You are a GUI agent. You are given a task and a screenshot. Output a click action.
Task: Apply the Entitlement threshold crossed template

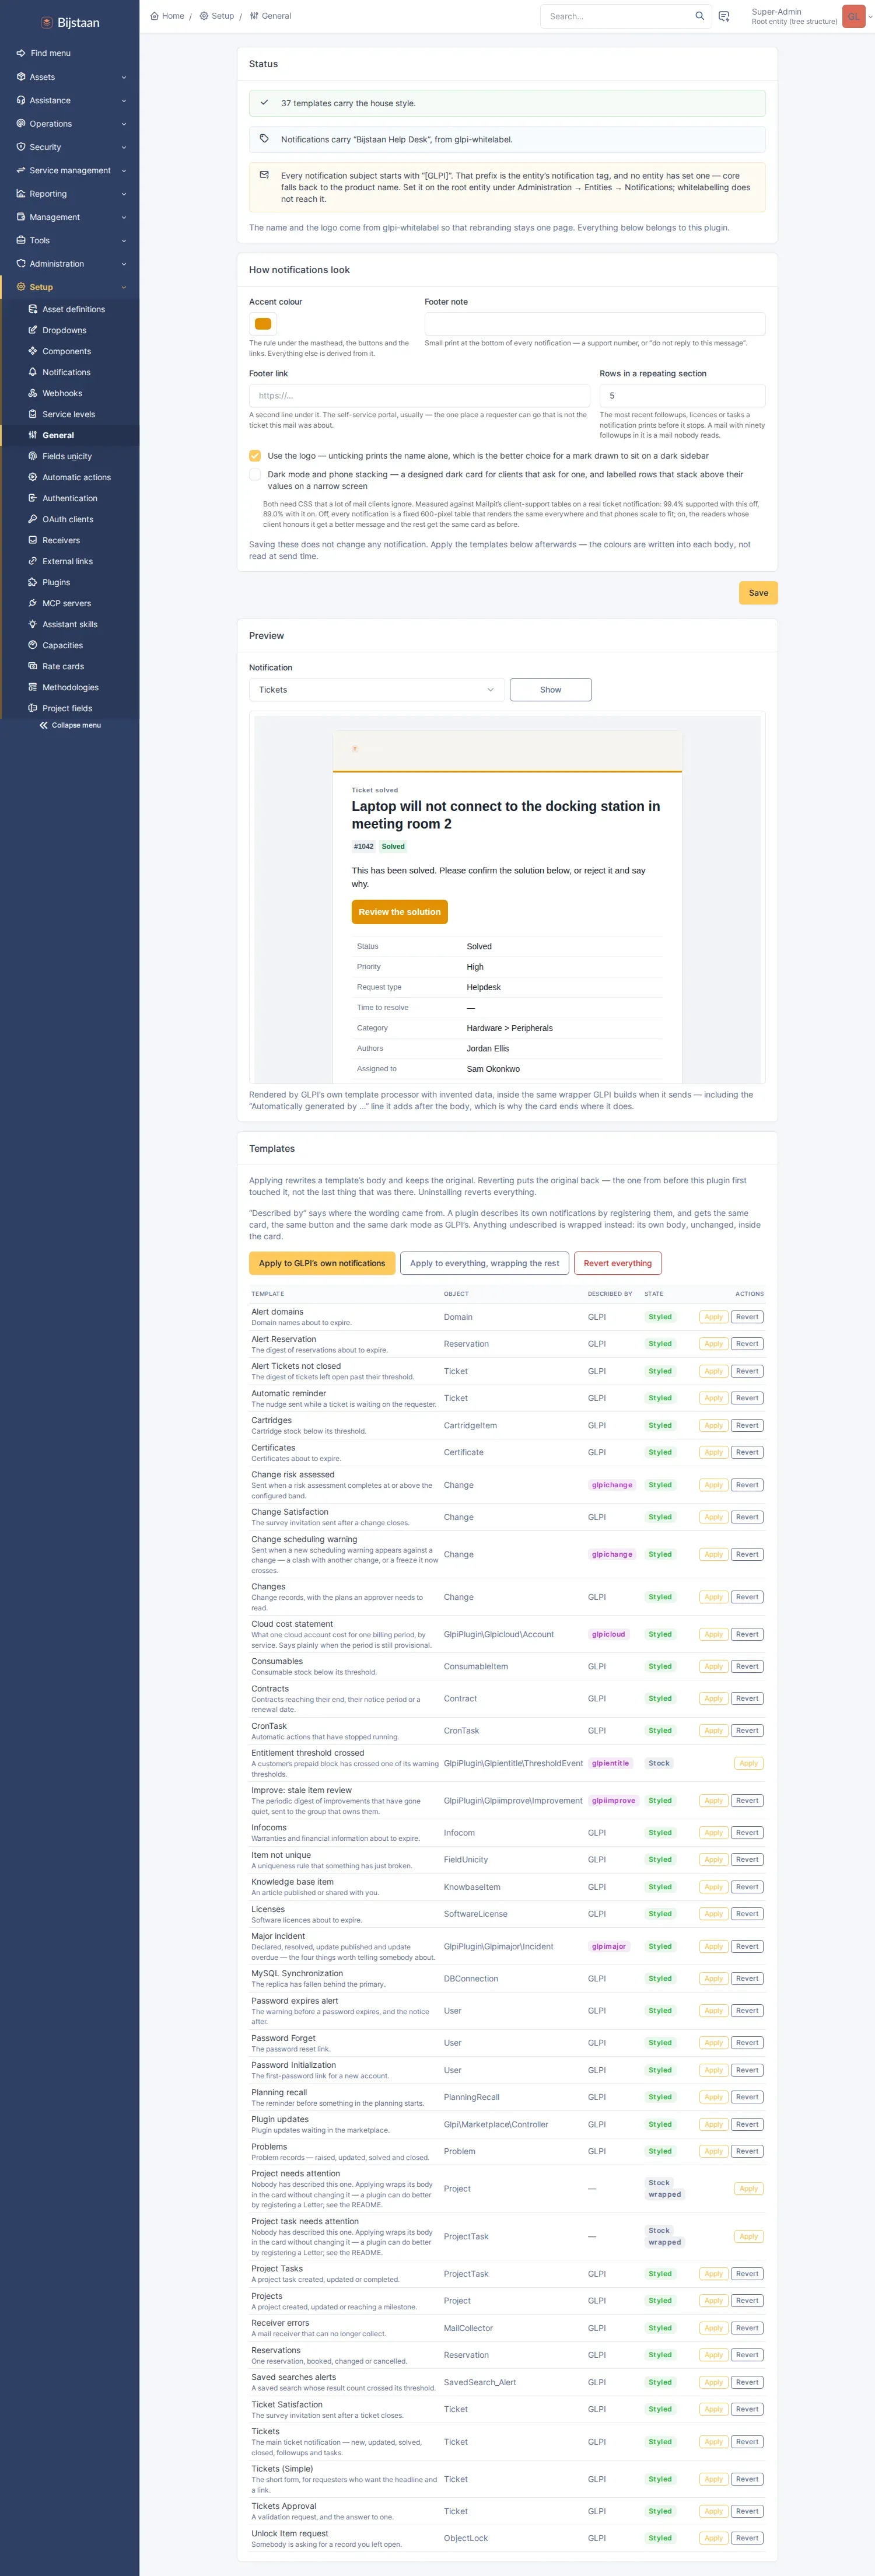(748, 1763)
